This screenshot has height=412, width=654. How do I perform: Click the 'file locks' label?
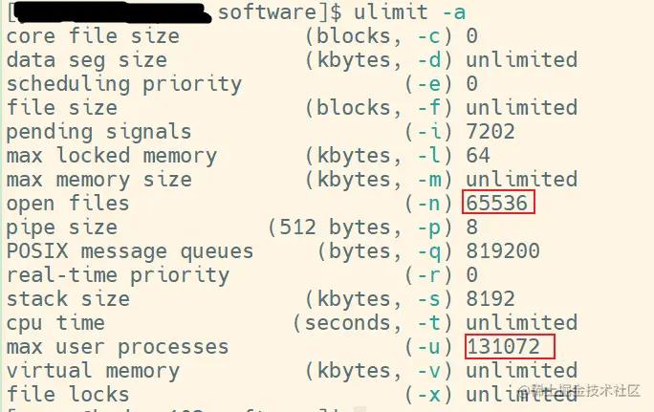(68, 395)
